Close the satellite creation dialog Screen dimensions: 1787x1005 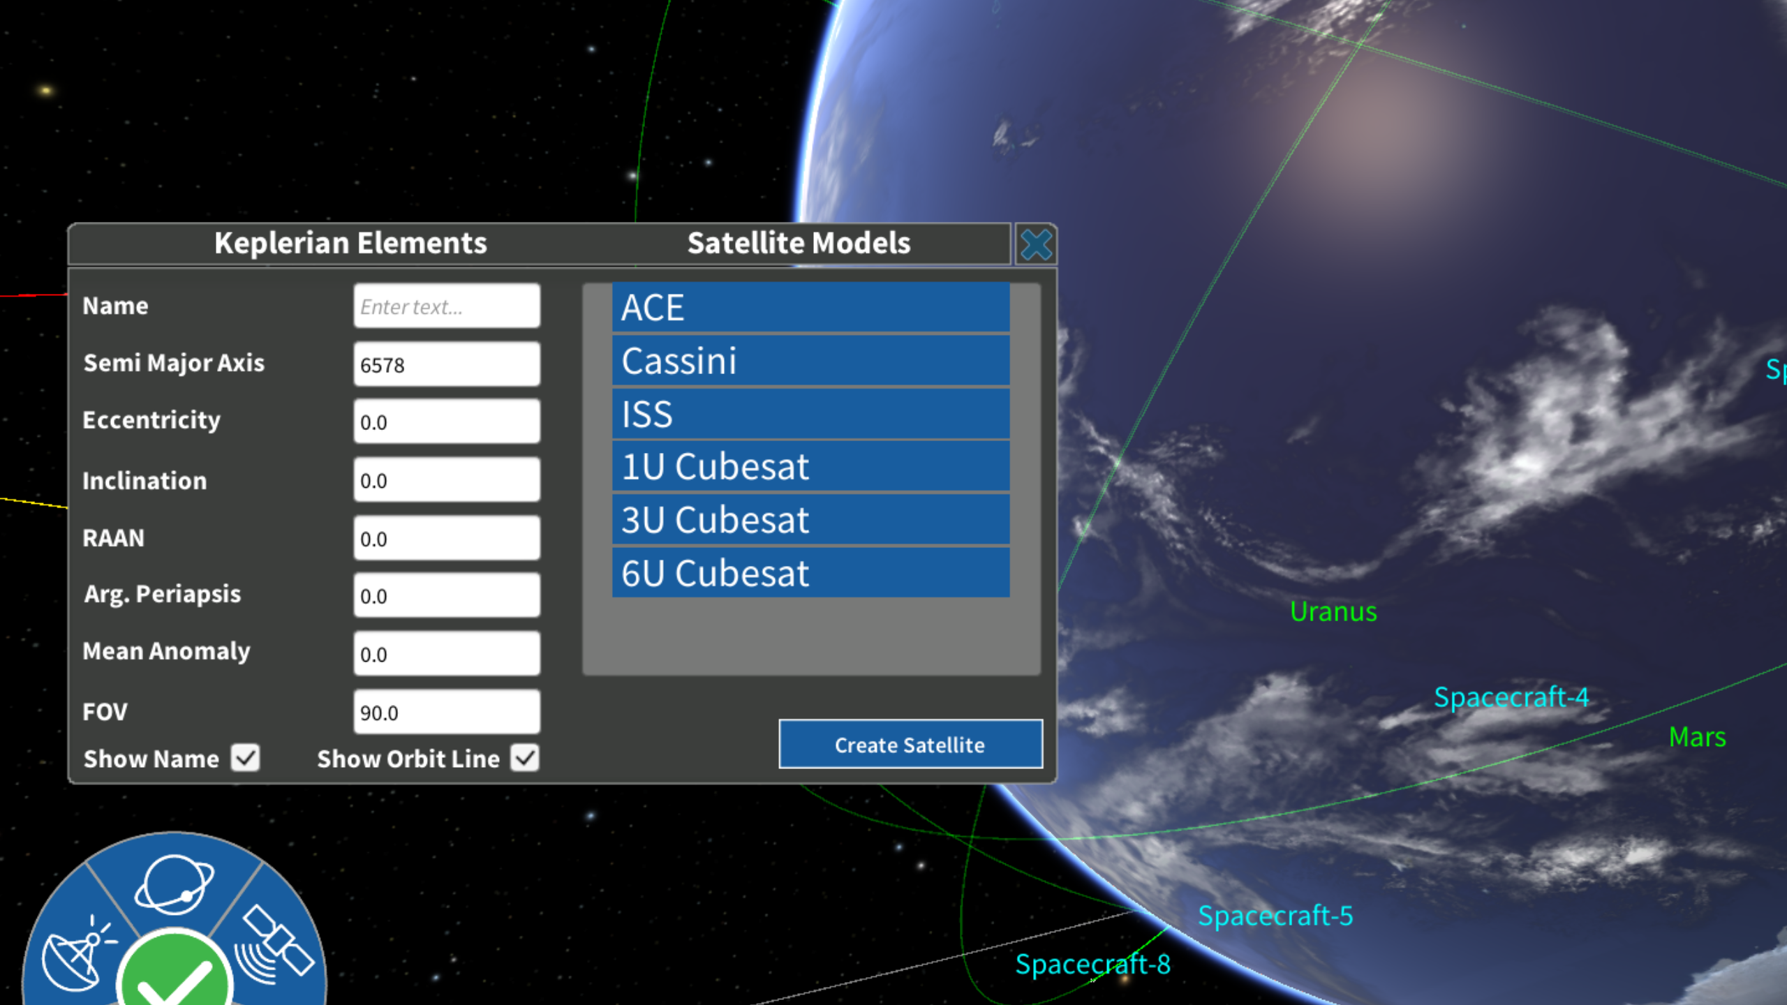[x=1035, y=244]
